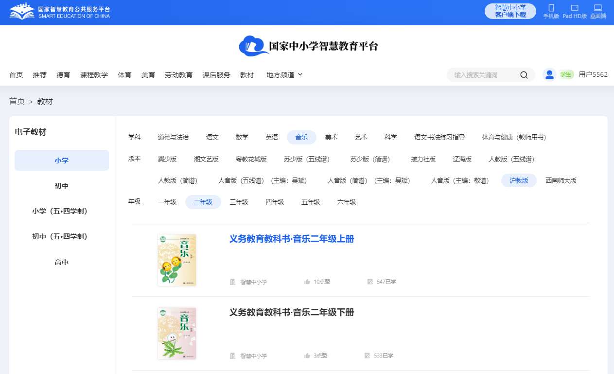Go to 首页 in navigation bar

coord(16,75)
